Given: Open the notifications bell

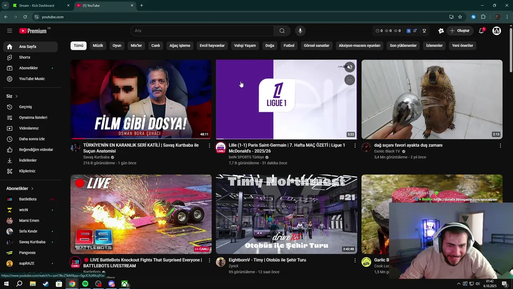Looking at the screenshot, I should pyautogui.click(x=481, y=31).
